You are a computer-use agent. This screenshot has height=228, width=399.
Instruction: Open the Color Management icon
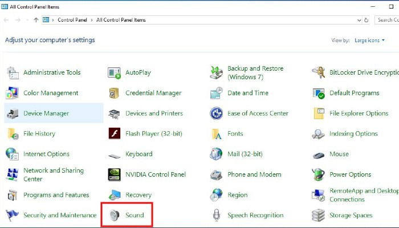12,93
